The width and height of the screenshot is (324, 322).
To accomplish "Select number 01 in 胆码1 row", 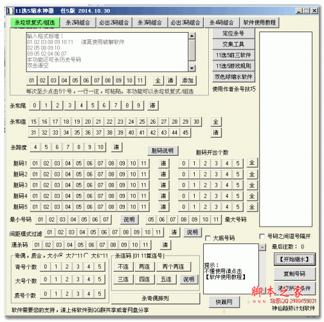I will 35,164.
